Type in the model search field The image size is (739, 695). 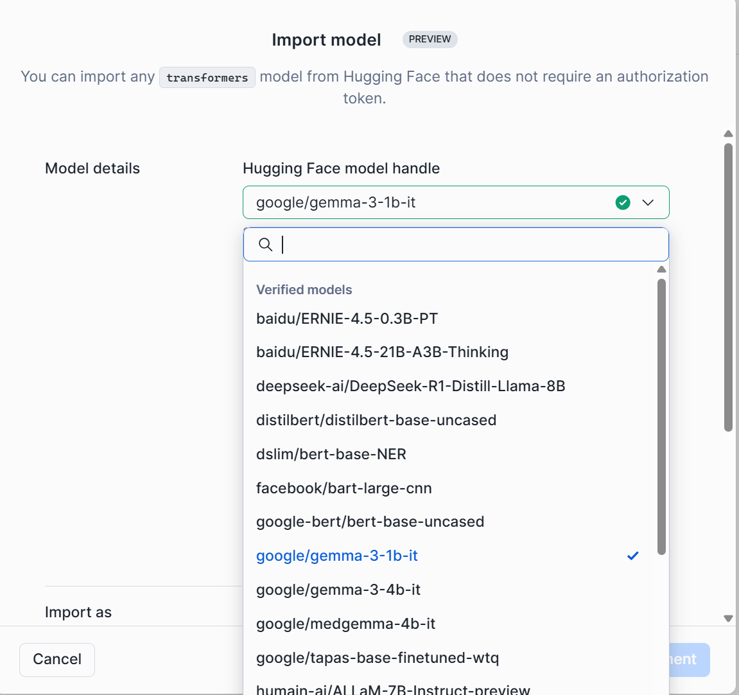469,244
